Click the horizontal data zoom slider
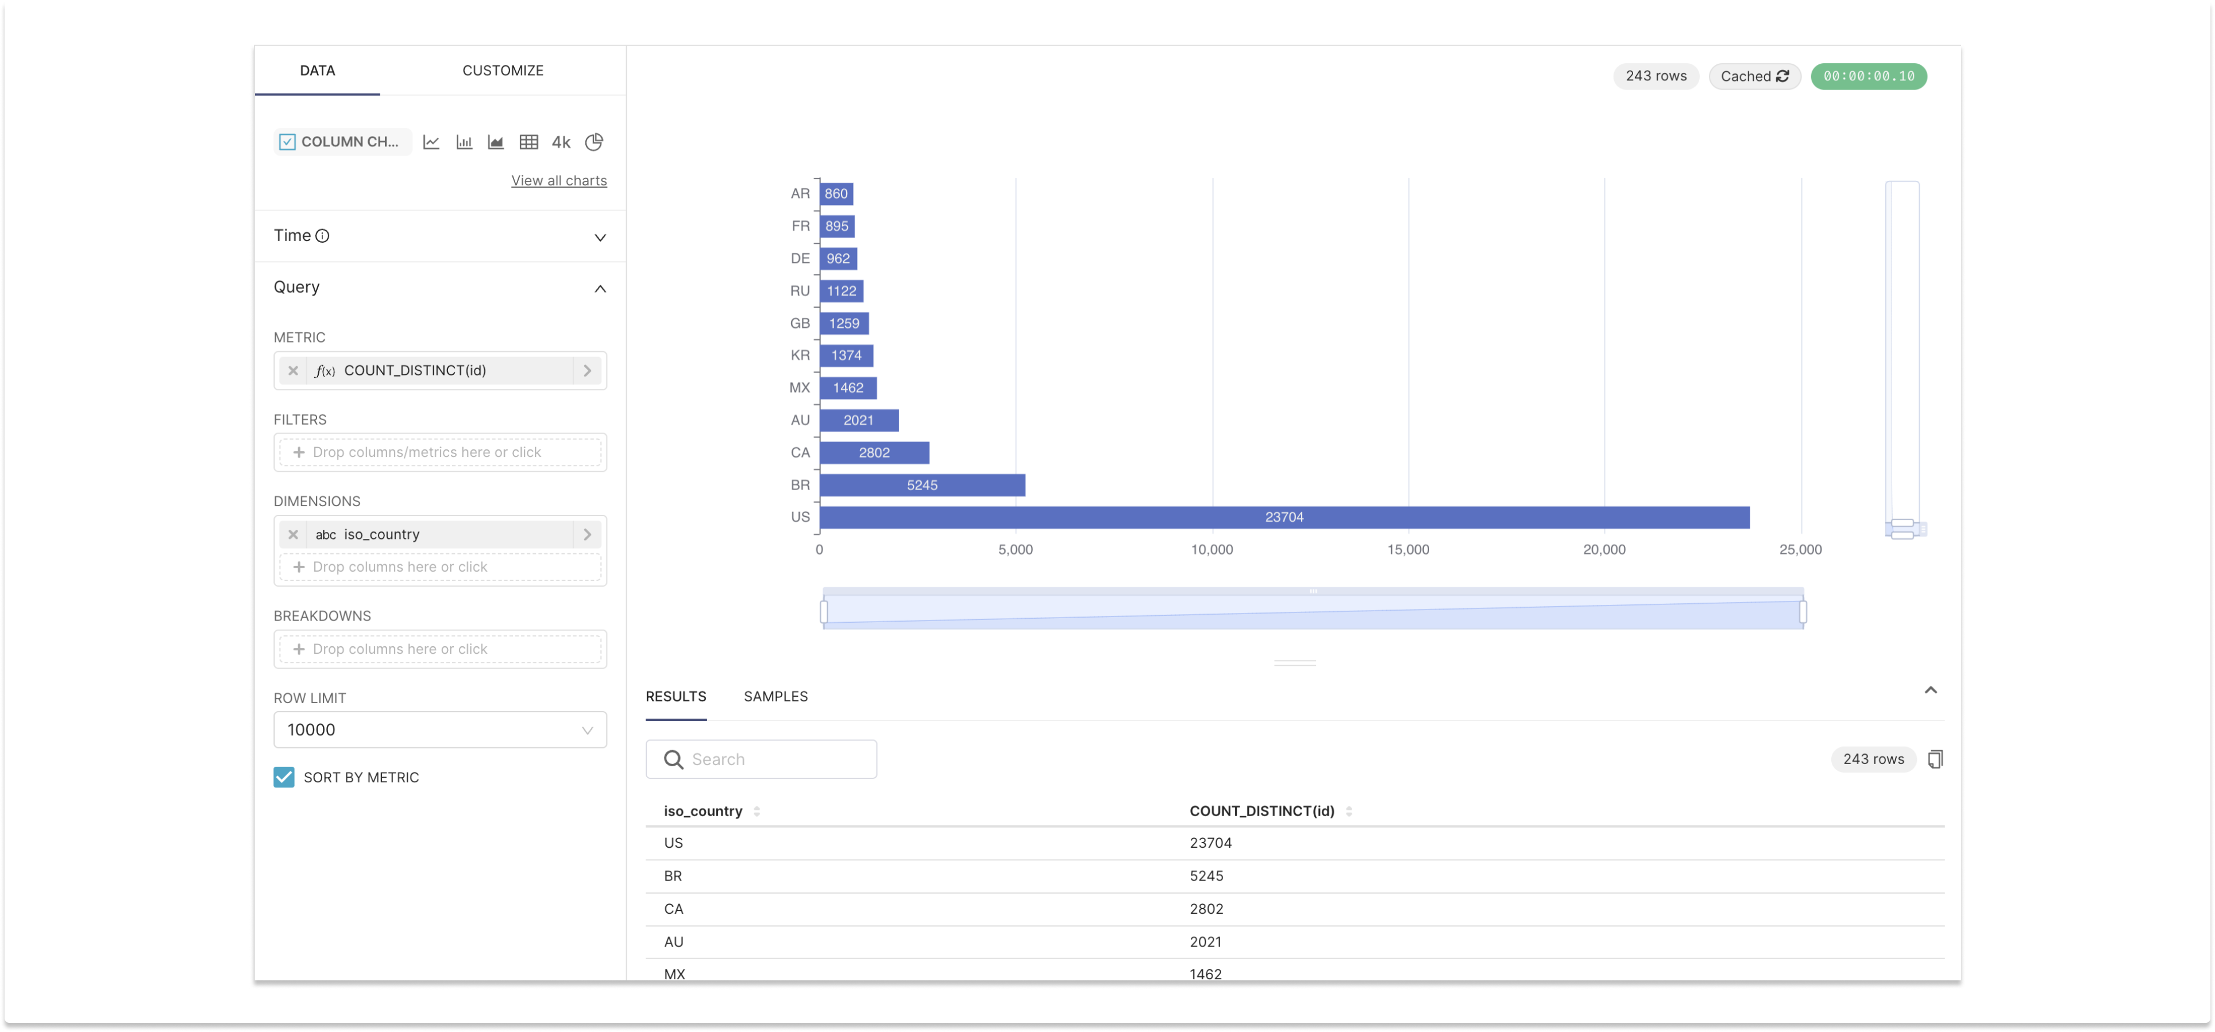 [x=1312, y=611]
